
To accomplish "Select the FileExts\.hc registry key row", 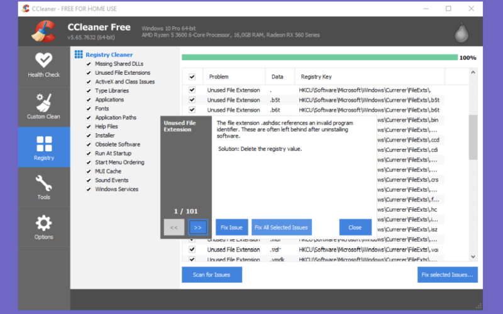I will click(x=408, y=210).
